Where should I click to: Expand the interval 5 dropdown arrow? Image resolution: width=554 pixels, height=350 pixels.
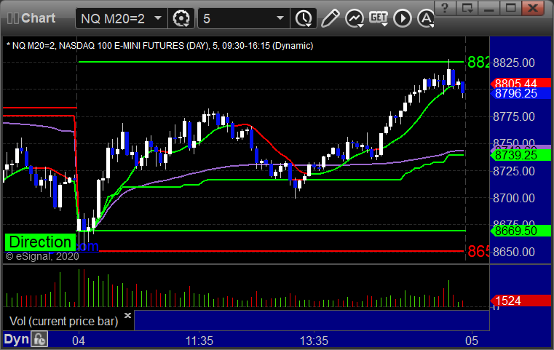(280, 18)
